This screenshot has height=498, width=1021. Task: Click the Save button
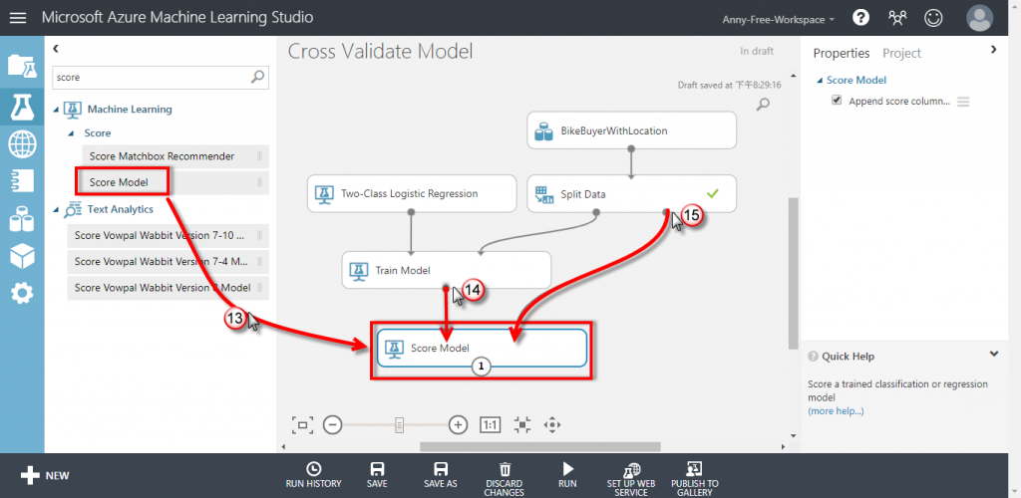(x=376, y=476)
